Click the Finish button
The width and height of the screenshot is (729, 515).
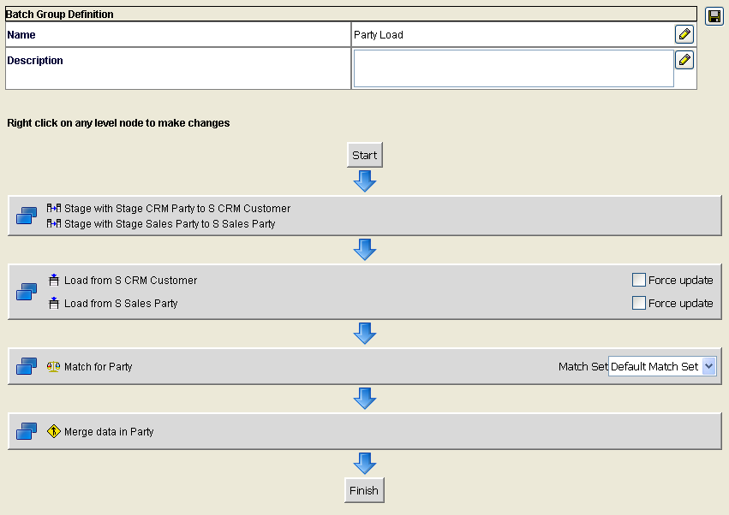click(364, 490)
